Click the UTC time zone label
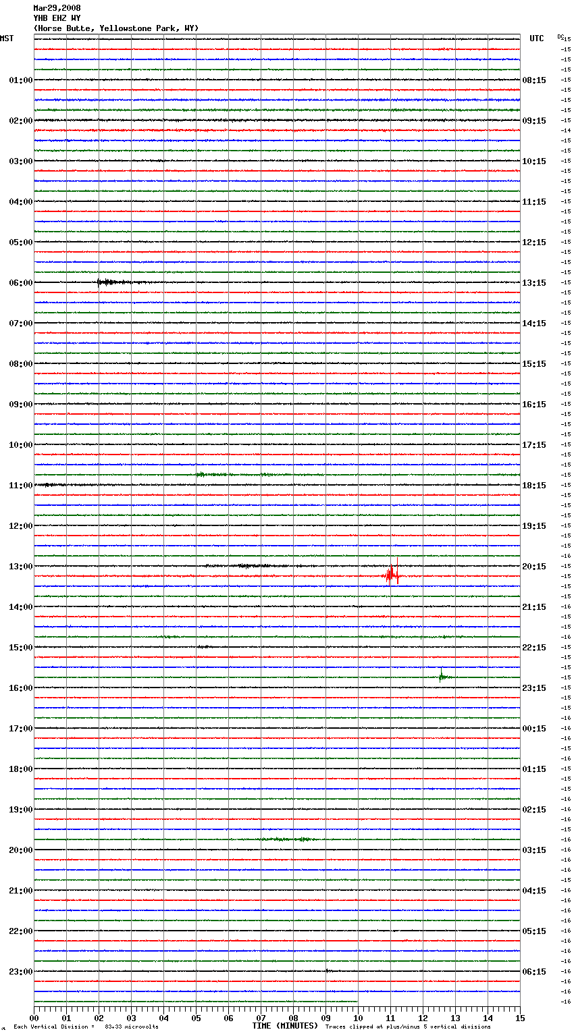Image resolution: width=574 pixels, height=1036 pixels. (x=537, y=38)
